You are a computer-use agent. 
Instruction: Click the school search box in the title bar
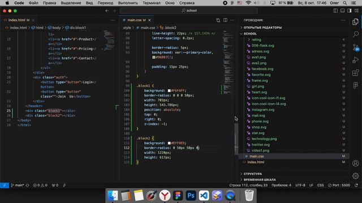pos(188,11)
